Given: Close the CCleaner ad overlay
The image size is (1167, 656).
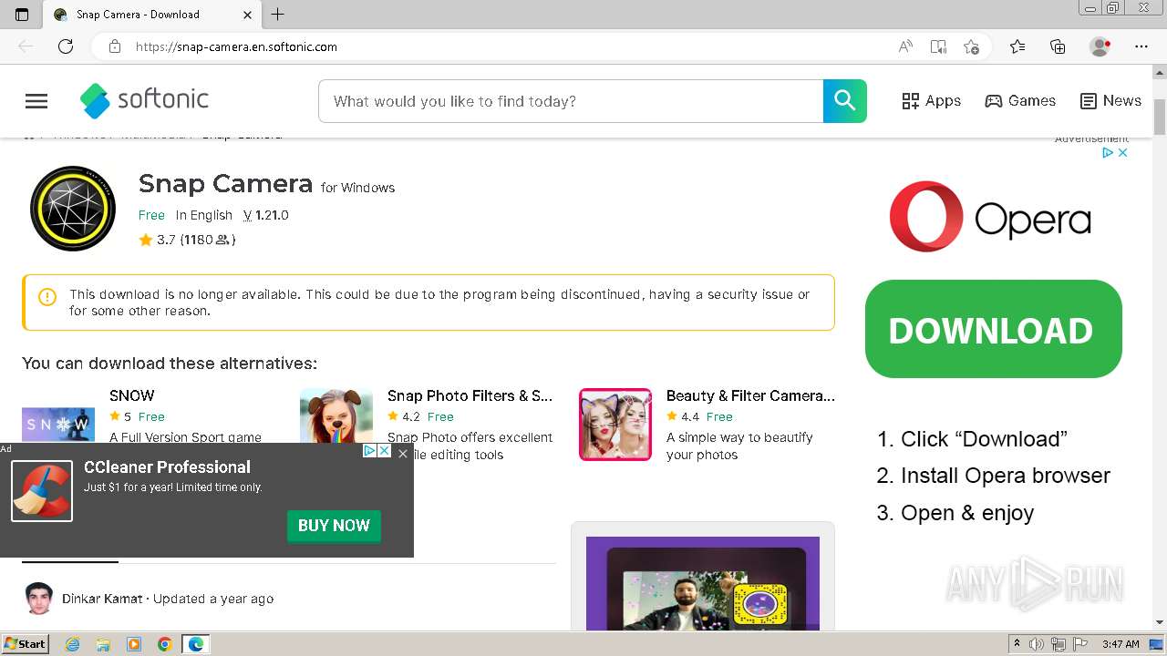Looking at the screenshot, I should click(403, 453).
